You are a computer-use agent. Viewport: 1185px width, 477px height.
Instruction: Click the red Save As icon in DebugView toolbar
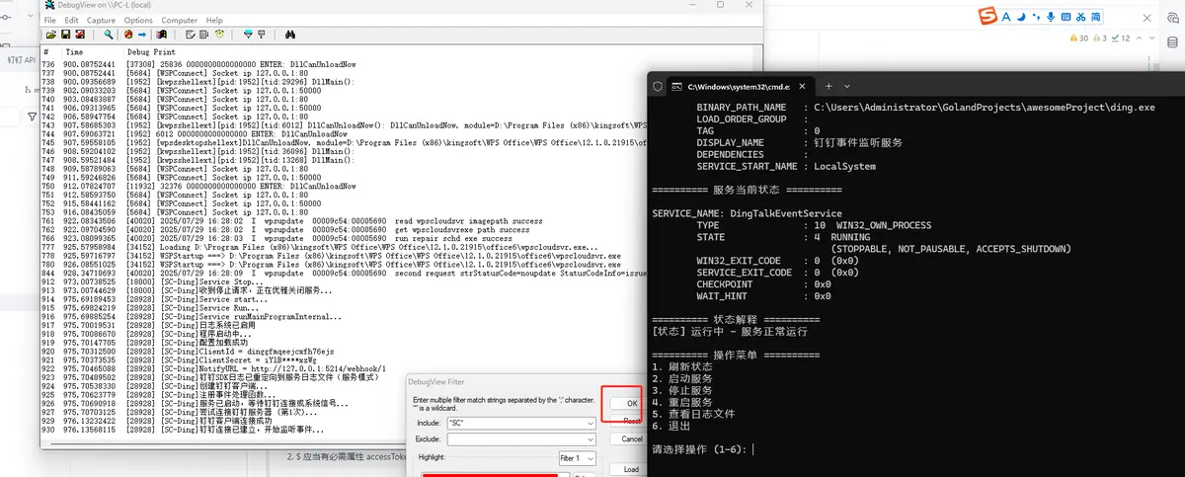click(80, 35)
